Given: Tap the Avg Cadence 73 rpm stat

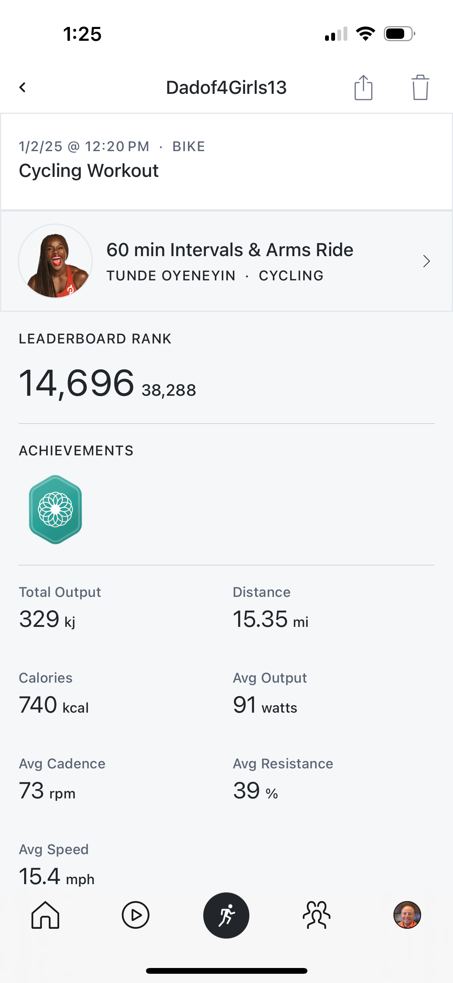Looking at the screenshot, I should coord(47,790).
